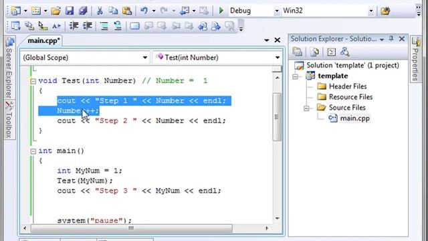Select the template project in tree
The width and height of the screenshot is (428, 241).
pyautogui.click(x=333, y=76)
